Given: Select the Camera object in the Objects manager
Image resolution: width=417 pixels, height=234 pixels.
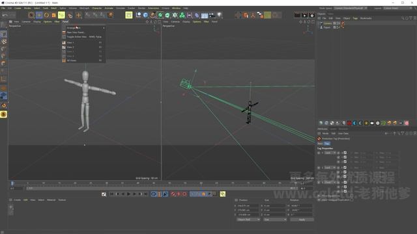Looking at the screenshot, I should (328, 23).
